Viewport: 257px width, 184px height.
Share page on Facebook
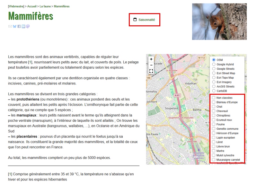tap(19, 26)
